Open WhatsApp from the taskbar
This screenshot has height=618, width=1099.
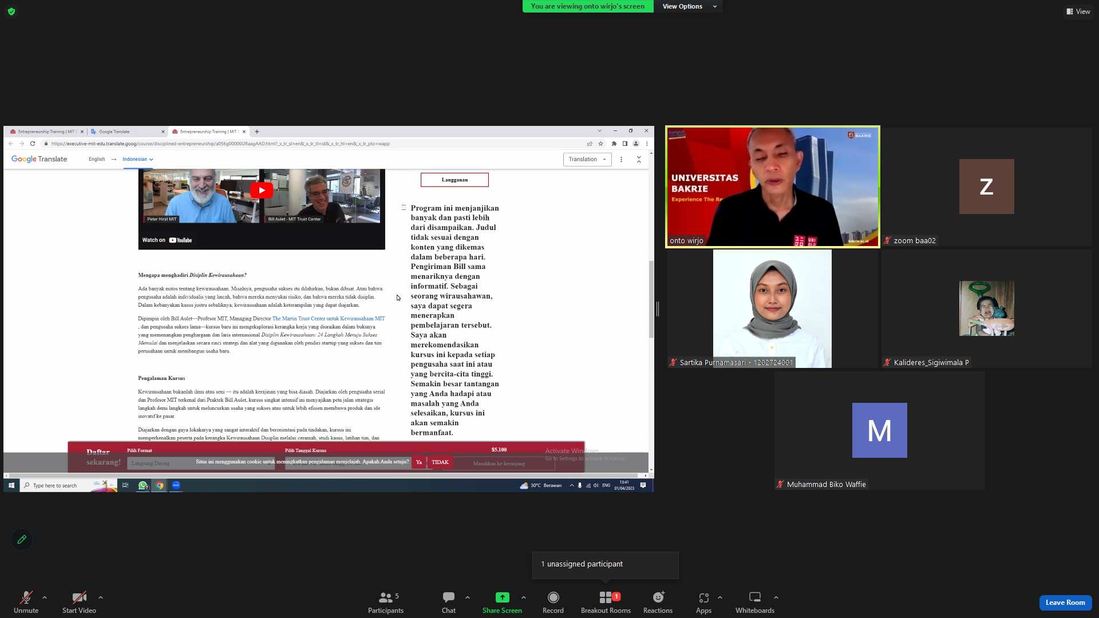[x=143, y=485]
